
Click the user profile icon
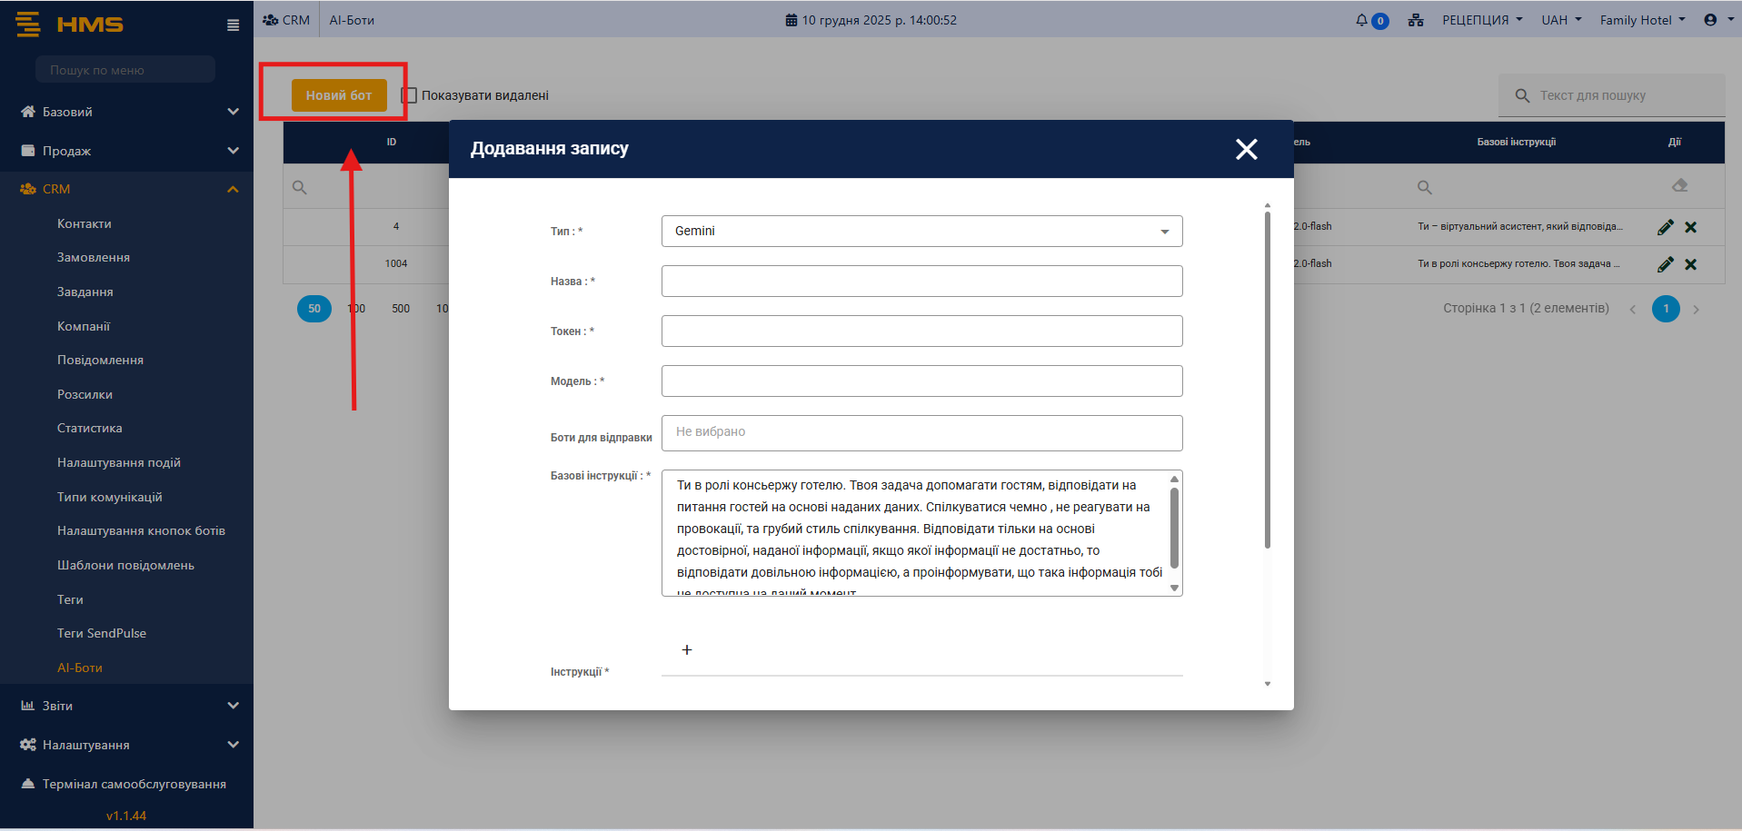click(1710, 20)
